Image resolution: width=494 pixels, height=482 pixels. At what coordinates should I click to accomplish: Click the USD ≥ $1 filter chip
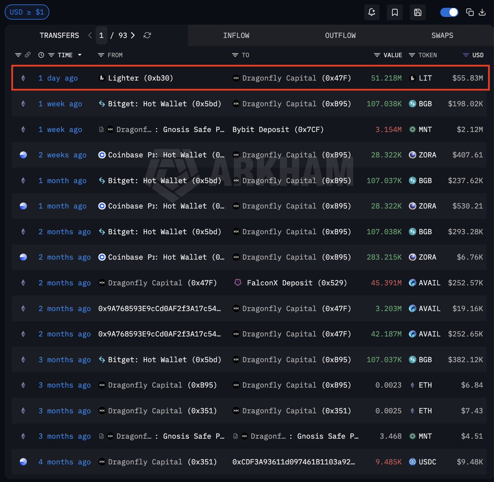[x=27, y=12]
